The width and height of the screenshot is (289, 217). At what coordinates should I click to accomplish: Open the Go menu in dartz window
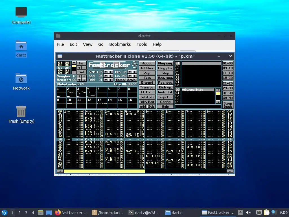click(101, 44)
